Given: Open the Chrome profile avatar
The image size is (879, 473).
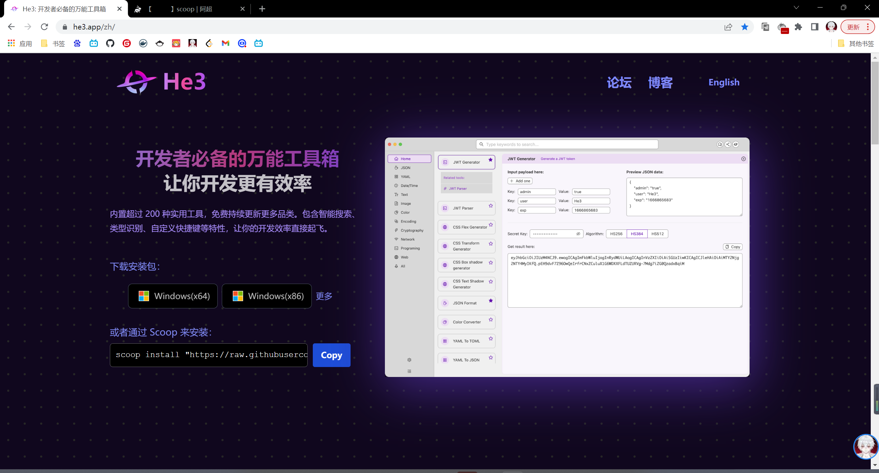Looking at the screenshot, I should tap(831, 27).
